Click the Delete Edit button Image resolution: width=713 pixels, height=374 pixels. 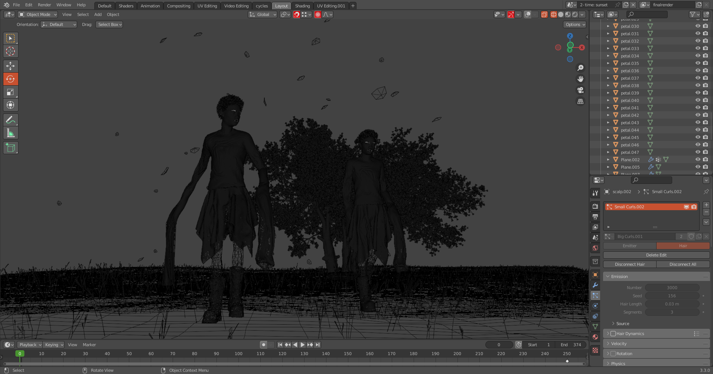pos(656,255)
